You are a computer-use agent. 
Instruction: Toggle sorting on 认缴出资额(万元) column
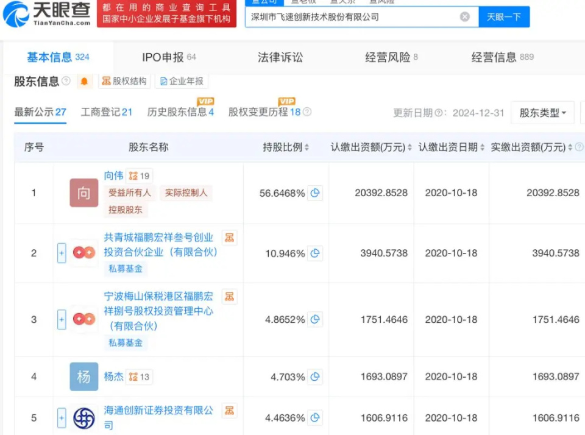[x=411, y=147]
